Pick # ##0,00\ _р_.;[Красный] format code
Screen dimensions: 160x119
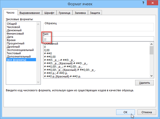96,70
